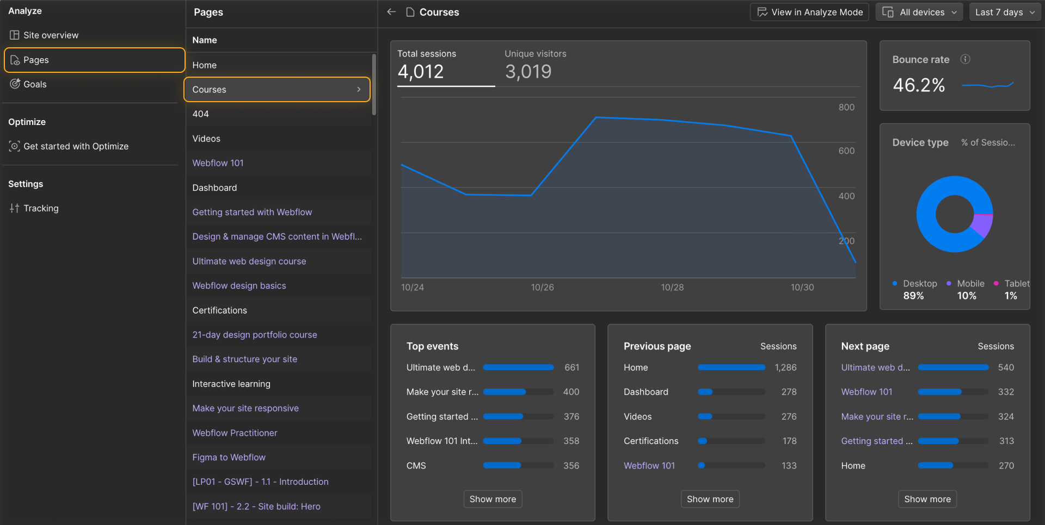Click the View in Analyze Mode icon
This screenshot has width=1045, height=525.
(x=763, y=11)
